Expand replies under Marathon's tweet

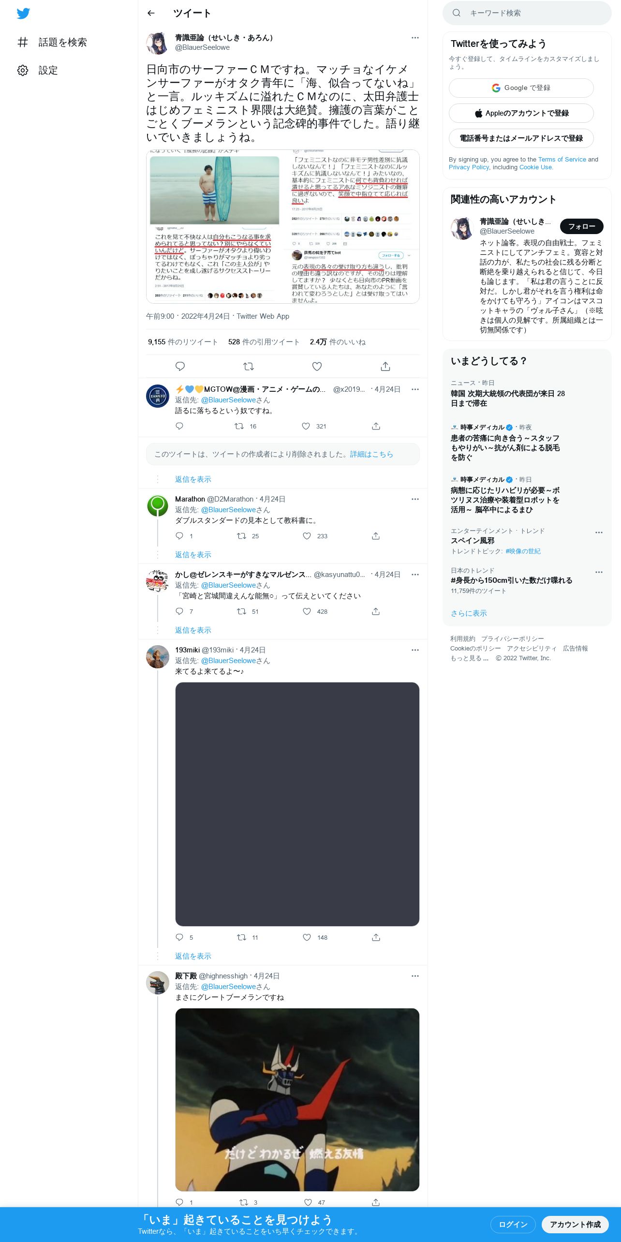pos(193,555)
